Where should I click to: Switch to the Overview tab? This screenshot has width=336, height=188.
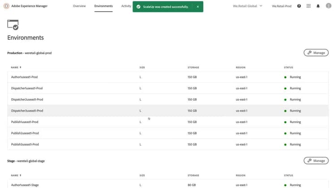pos(79,6)
